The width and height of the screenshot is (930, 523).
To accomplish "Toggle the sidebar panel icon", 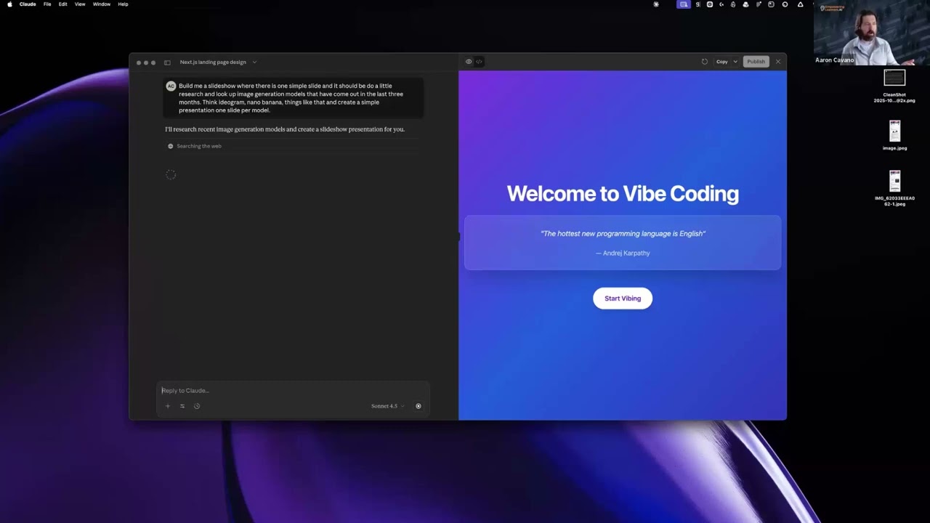I will coord(167,62).
